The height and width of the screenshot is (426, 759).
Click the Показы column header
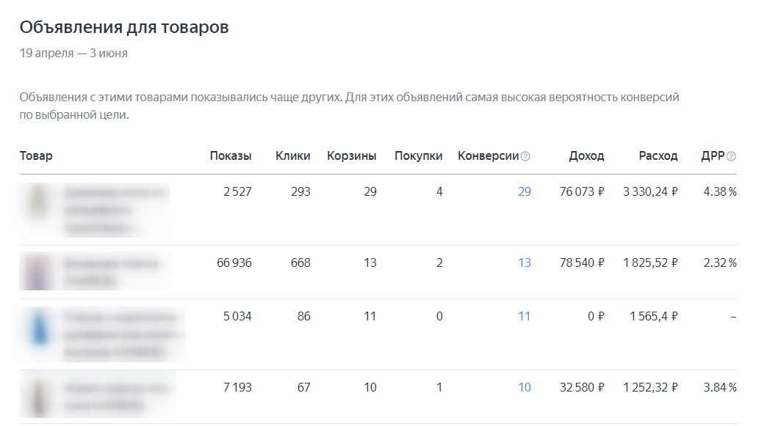click(231, 156)
